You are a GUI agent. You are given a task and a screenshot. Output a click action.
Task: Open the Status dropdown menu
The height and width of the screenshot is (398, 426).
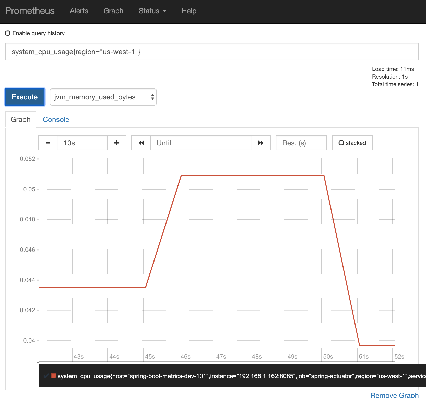[x=152, y=11]
